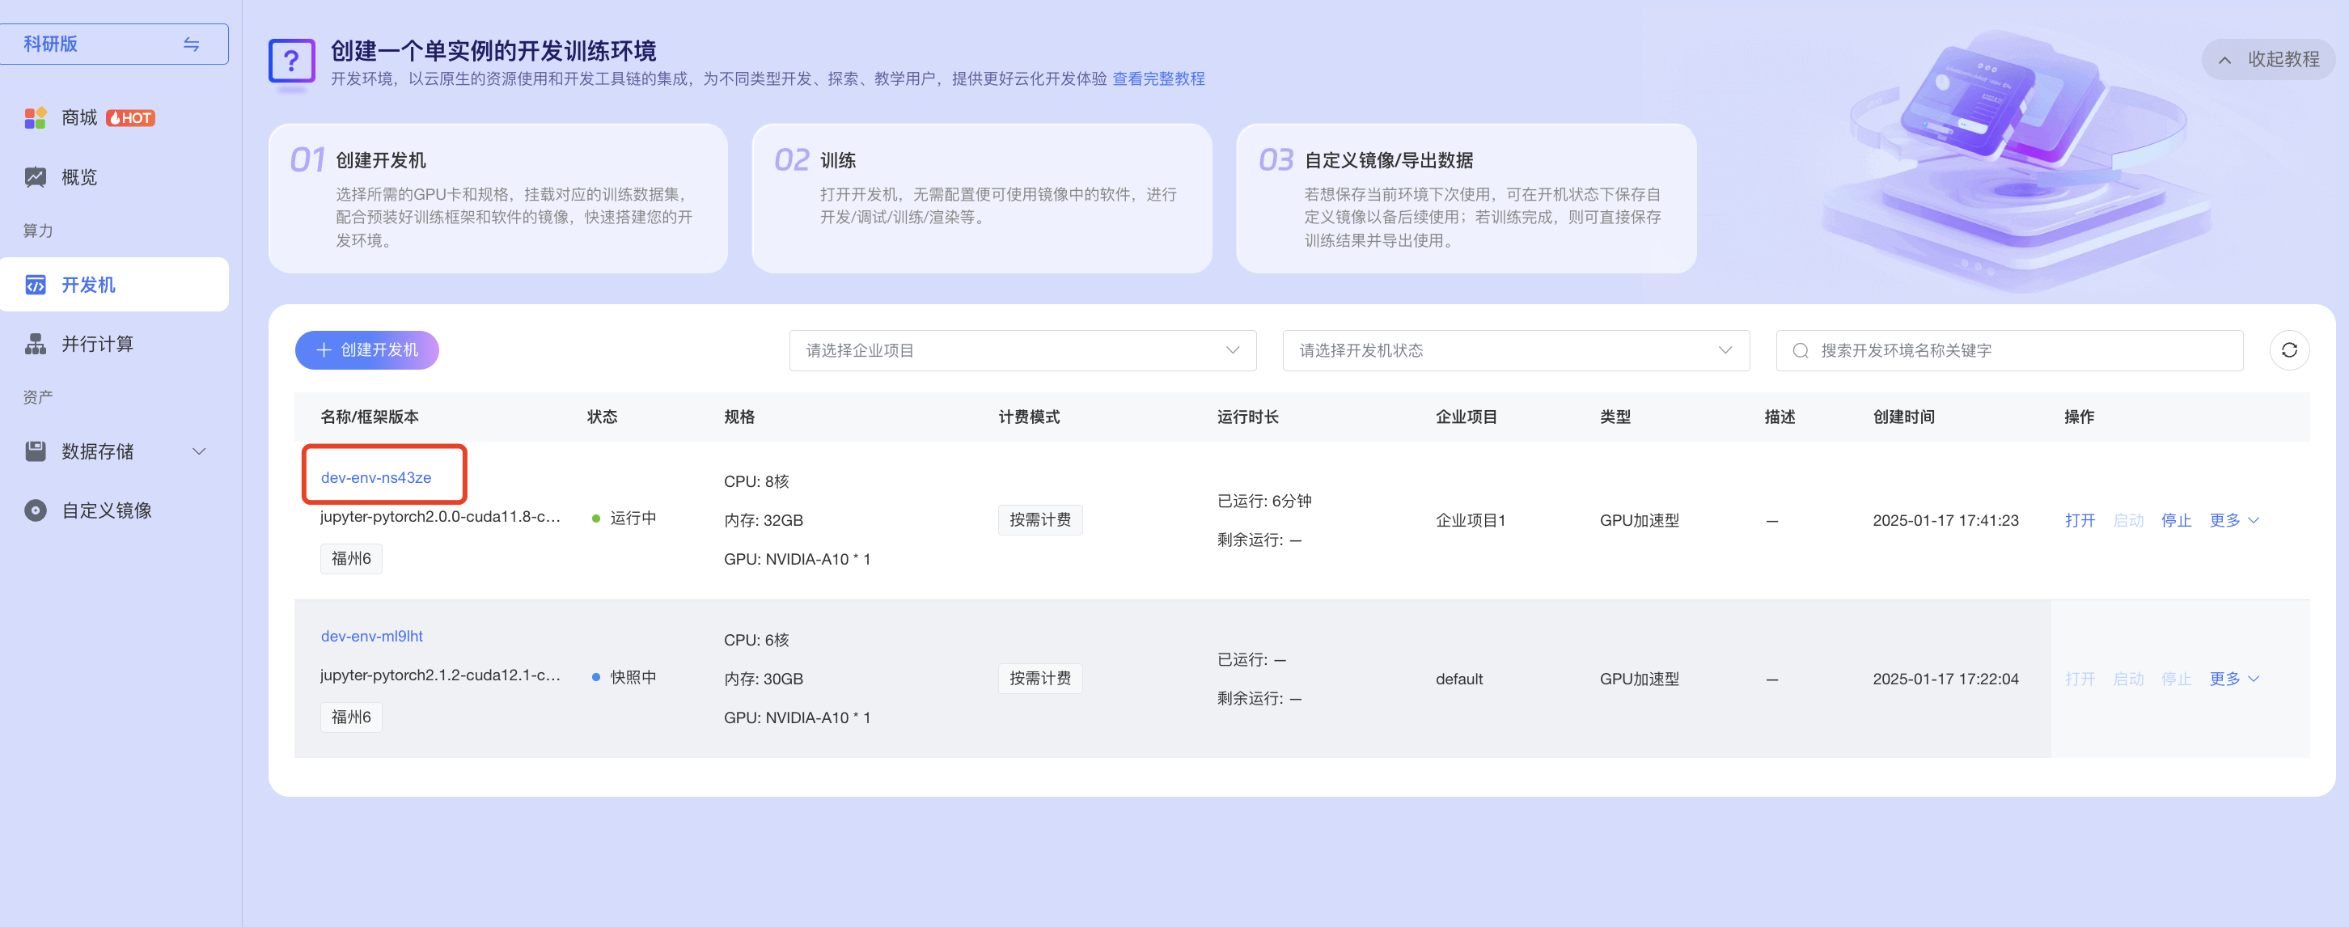Click 已运行: 6分钟 text
The image size is (2349, 927).
[x=1263, y=502]
